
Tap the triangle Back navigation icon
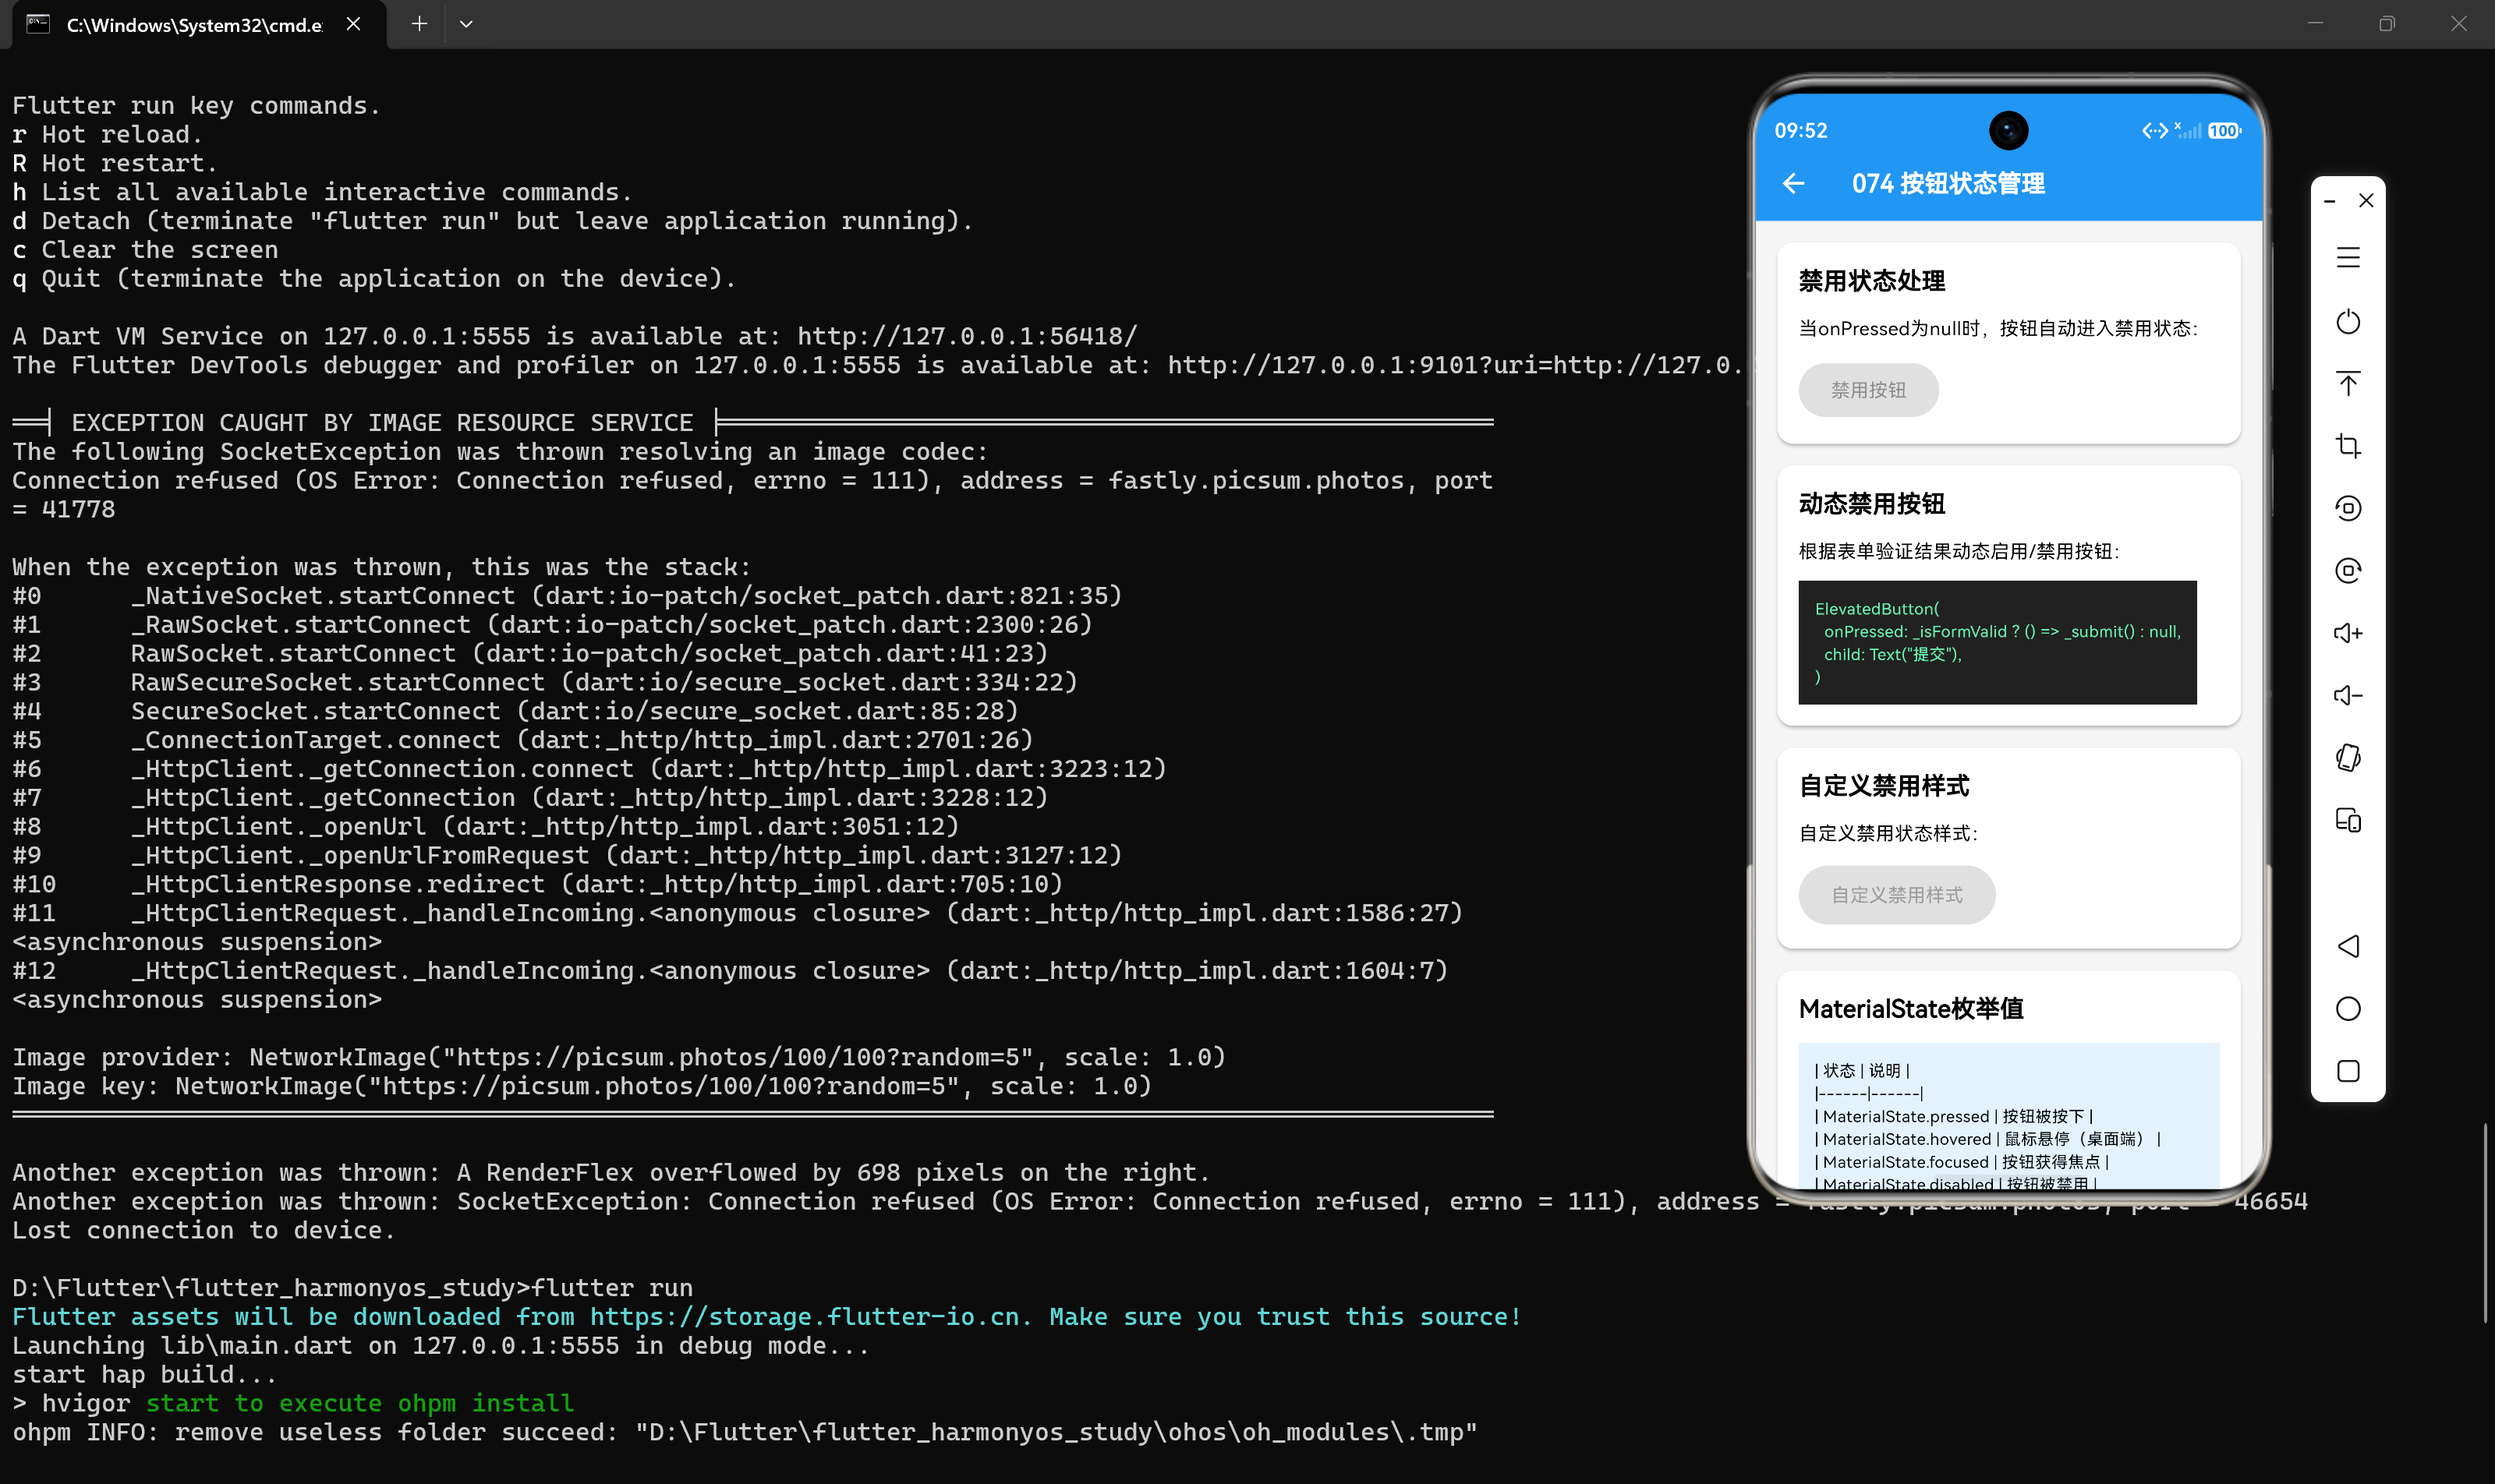point(2348,946)
